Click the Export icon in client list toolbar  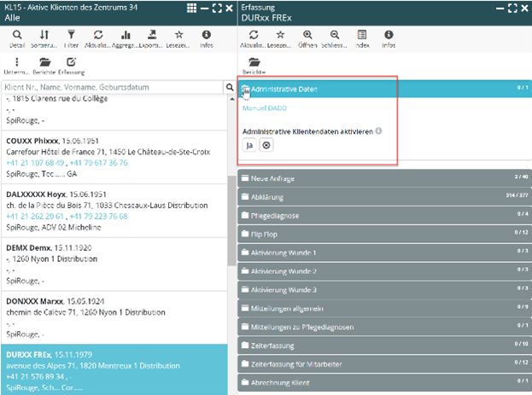(x=153, y=35)
